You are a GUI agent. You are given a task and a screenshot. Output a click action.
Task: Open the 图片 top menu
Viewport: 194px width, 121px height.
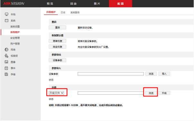[97, 4]
